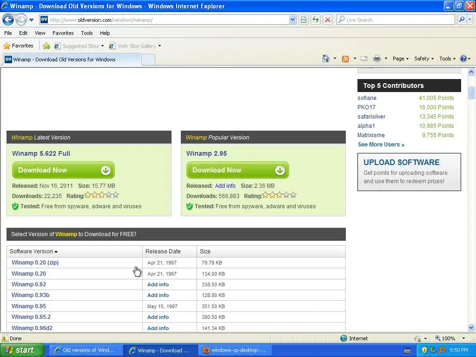Open a new blank tab
Image resolution: width=476 pixels, height=357 pixels.
click(x=148, y=60)
